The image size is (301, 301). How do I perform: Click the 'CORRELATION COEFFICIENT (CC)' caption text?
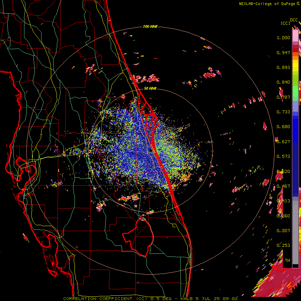[105, 299]
